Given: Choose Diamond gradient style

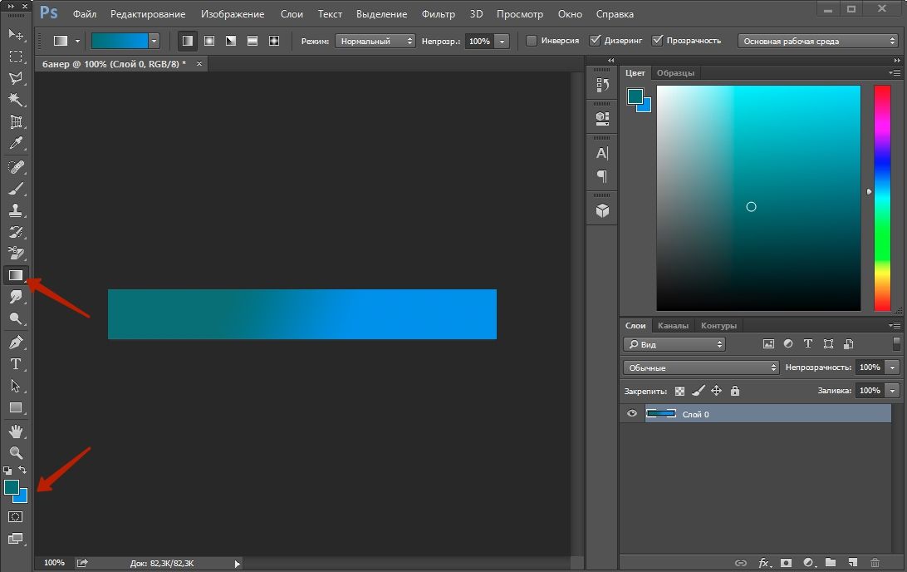Looking at the screenshot, I should click(x=273, y=41).
